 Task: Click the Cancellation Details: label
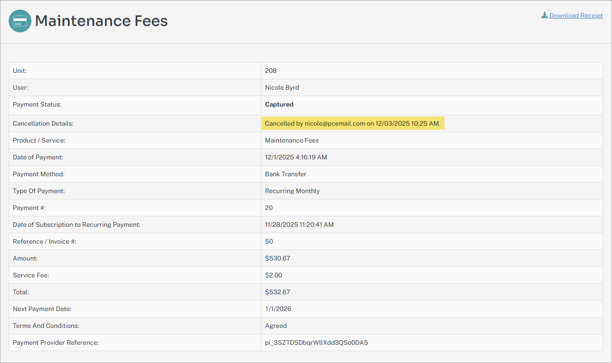[x=43, y=123]
